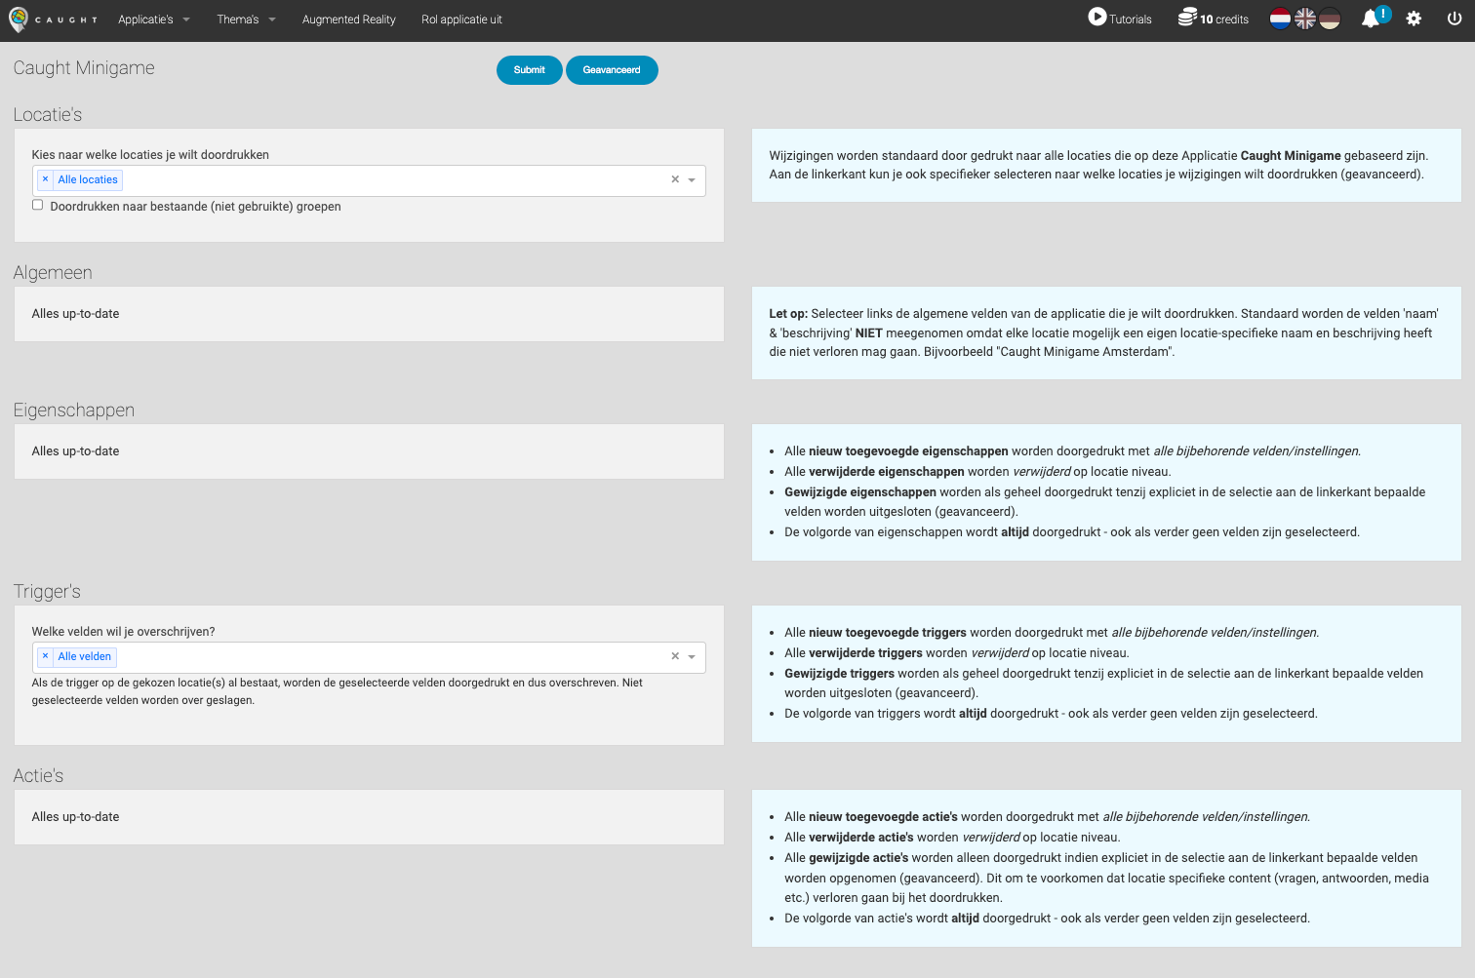Click the Geavanceerd button

click(x=612, y=70)
